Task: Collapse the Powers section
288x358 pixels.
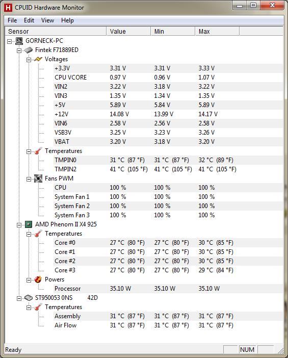Action: coord(29,280)
